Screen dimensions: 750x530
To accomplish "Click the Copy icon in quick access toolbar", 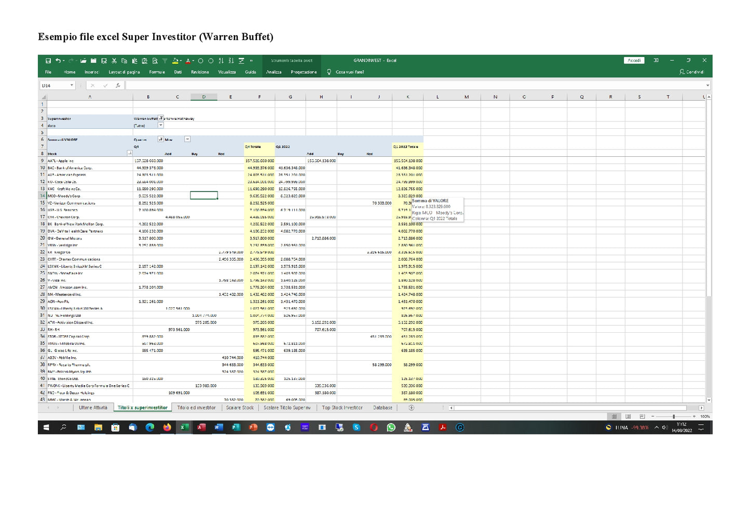I will coord(124,61).
